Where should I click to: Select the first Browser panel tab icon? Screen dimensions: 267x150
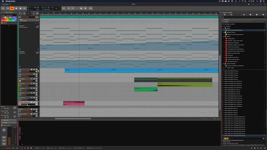pos(225,15)
